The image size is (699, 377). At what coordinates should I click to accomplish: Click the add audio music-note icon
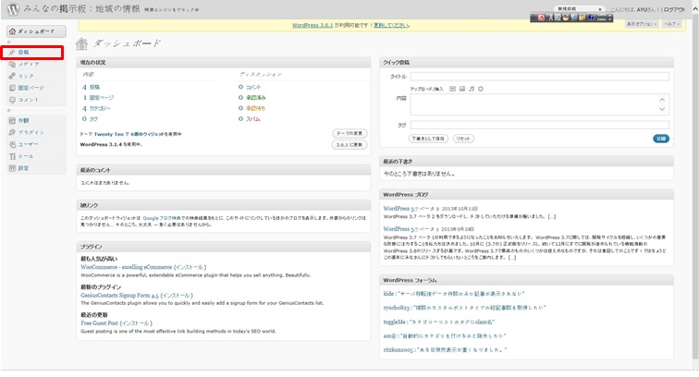472,89
